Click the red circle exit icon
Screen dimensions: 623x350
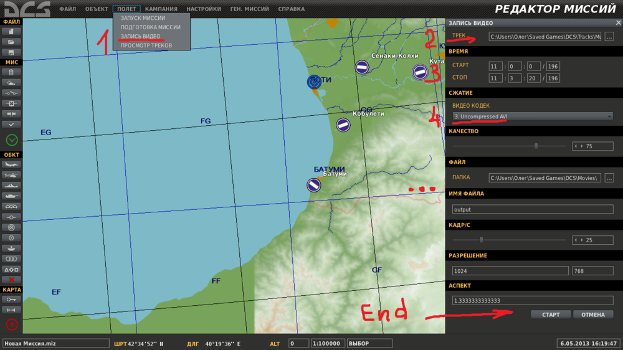12,324
